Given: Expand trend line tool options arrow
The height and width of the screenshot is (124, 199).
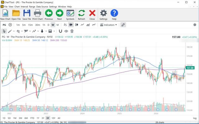Looking at the screenshot, I should click(14, 31).
